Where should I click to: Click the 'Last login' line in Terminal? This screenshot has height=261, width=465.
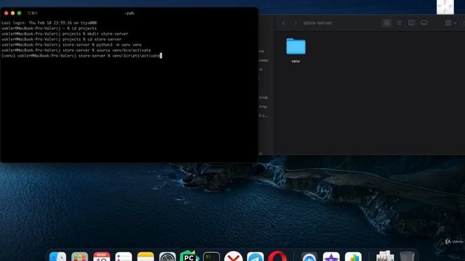point(49,22)
